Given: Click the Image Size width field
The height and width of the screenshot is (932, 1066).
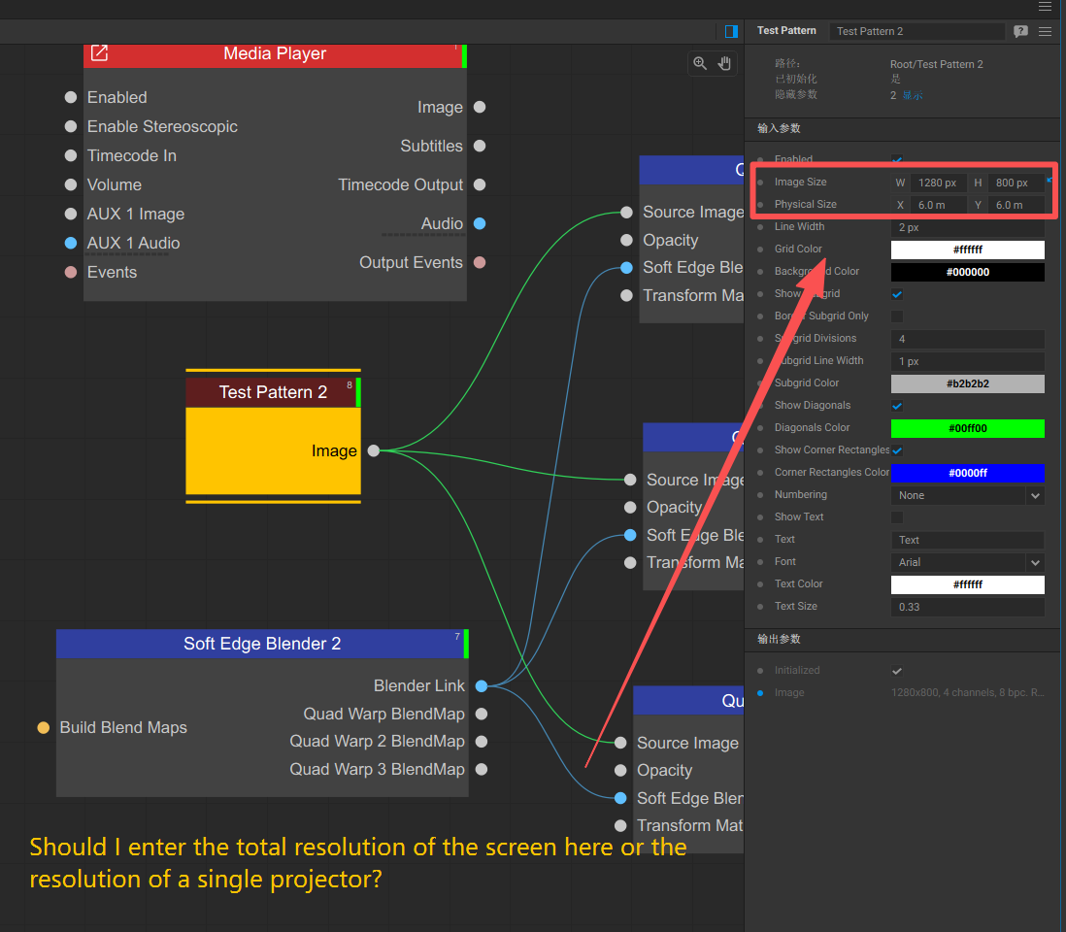Looking at the screenshot, I should 938,183.
